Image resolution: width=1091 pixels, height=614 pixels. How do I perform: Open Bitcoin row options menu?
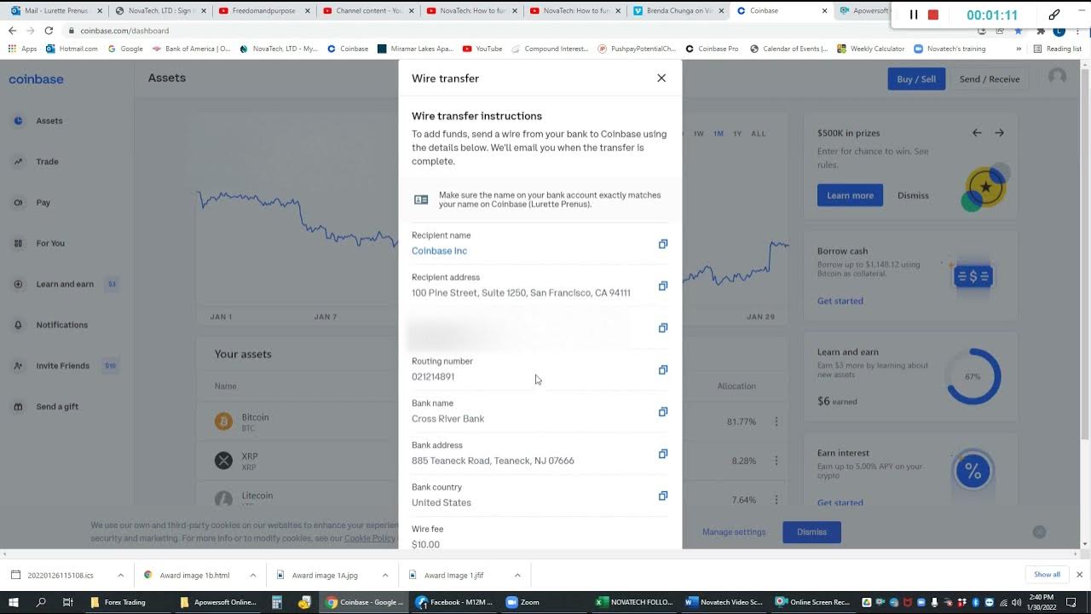[x=776, y=421]
